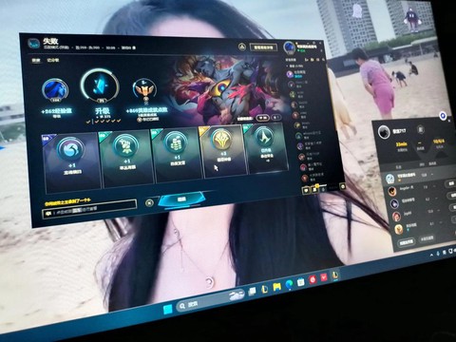
Task: Click the blue continue button below rewards
Action: [x=181, y=199]
